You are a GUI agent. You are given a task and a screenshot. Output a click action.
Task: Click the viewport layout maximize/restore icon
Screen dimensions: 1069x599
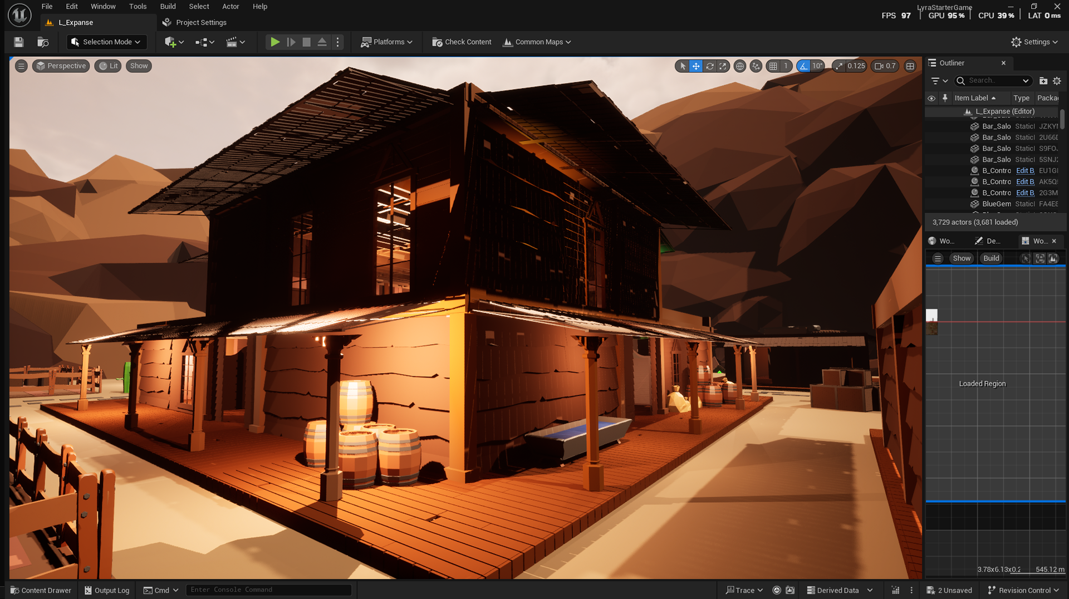[x=910, y=66]
